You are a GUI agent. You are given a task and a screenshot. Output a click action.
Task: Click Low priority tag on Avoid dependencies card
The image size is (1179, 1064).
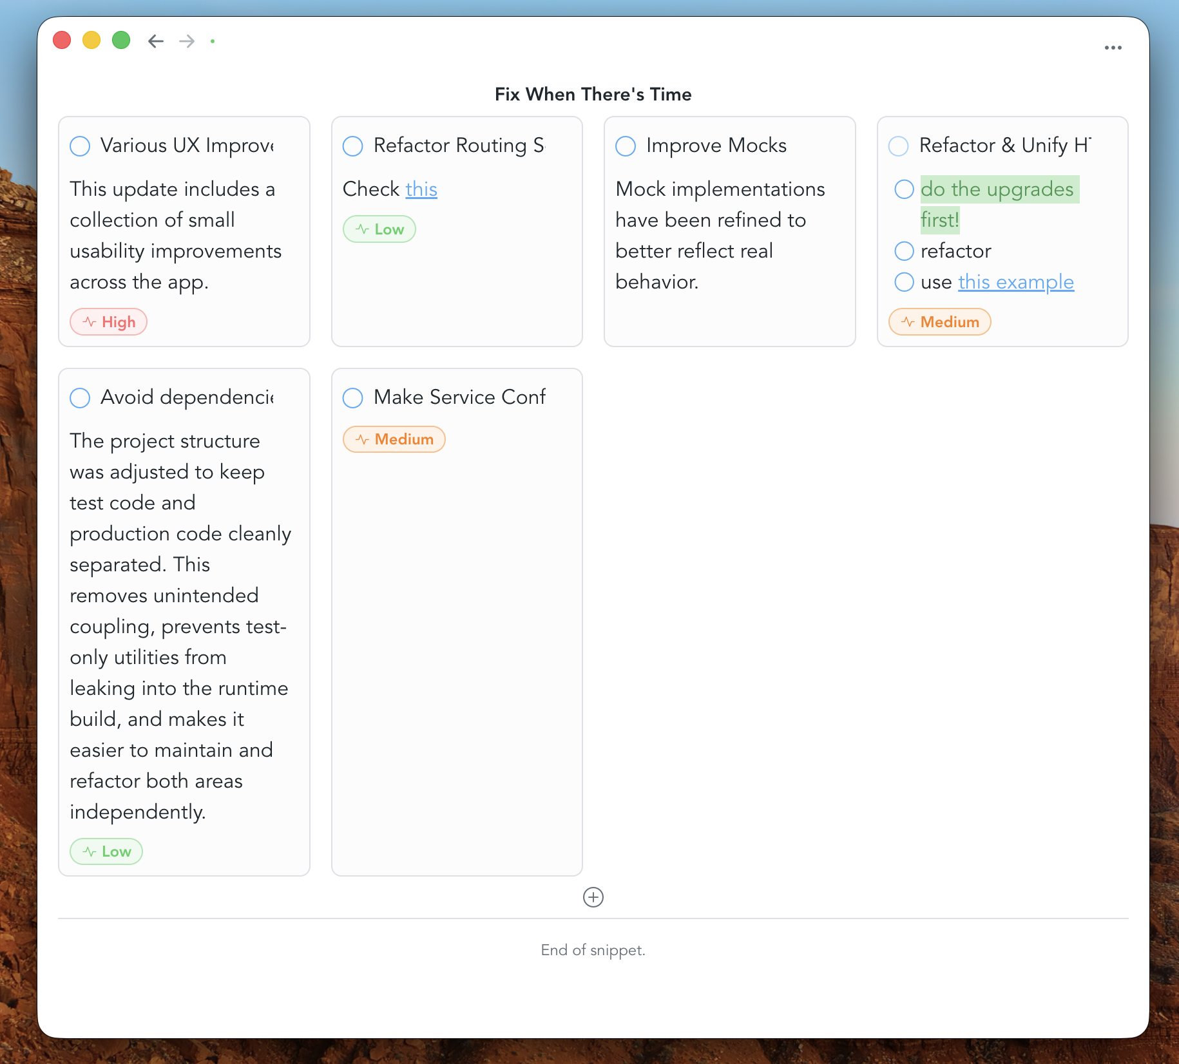point(106,851)
